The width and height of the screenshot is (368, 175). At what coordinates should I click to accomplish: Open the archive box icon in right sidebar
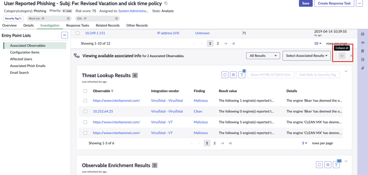coord(362,51)
